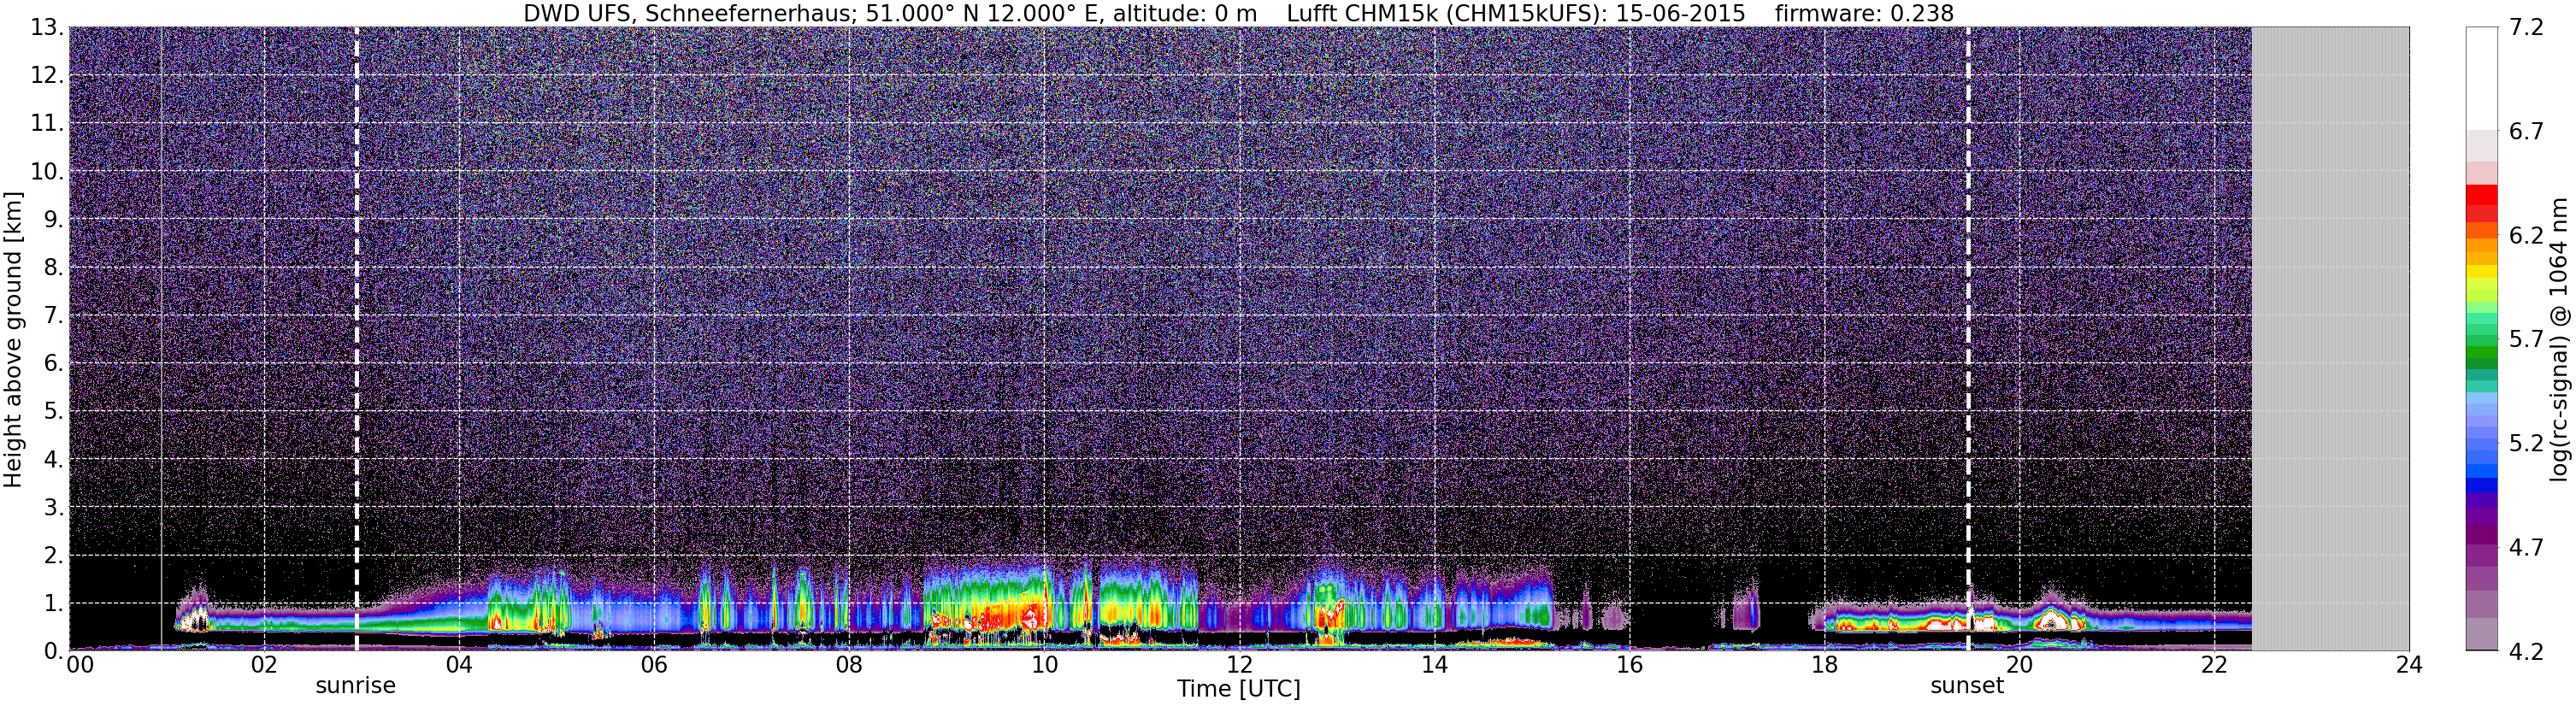Screen dimensions: 2576x706
Task: Click the height axis tick '1.'
Action: coord(53,603)
